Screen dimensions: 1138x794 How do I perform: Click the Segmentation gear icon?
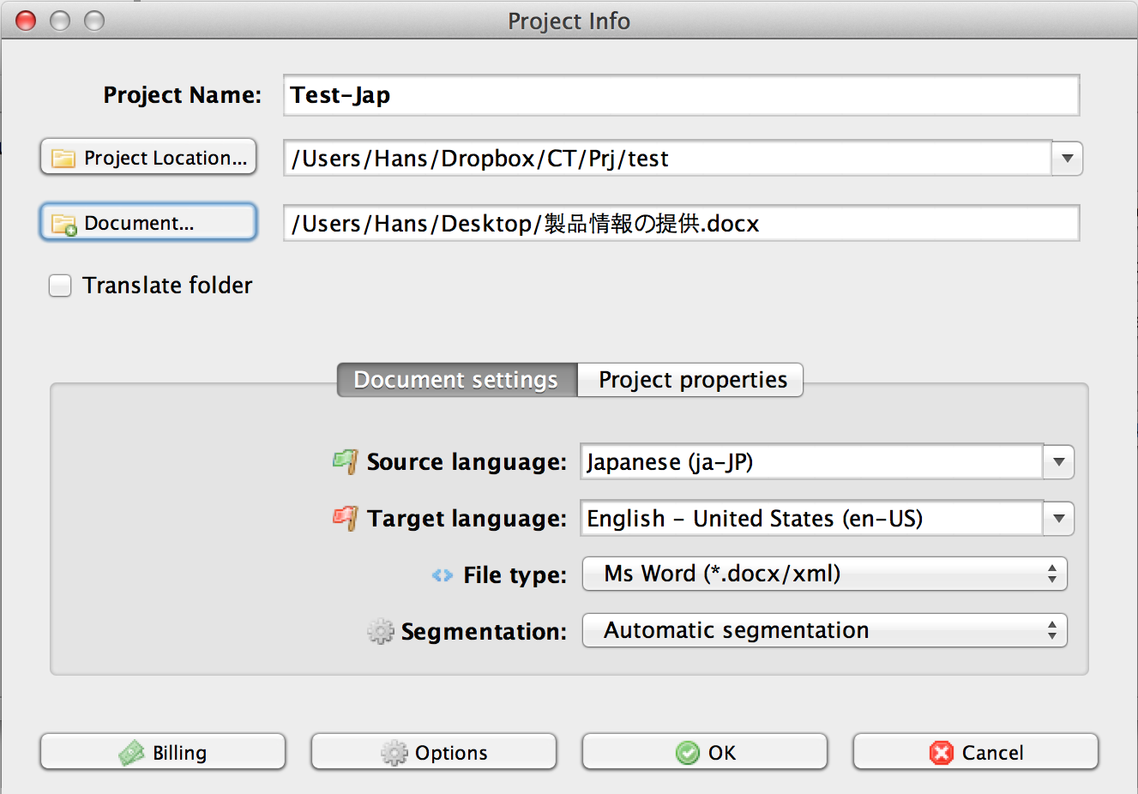[x=380, y=632]
